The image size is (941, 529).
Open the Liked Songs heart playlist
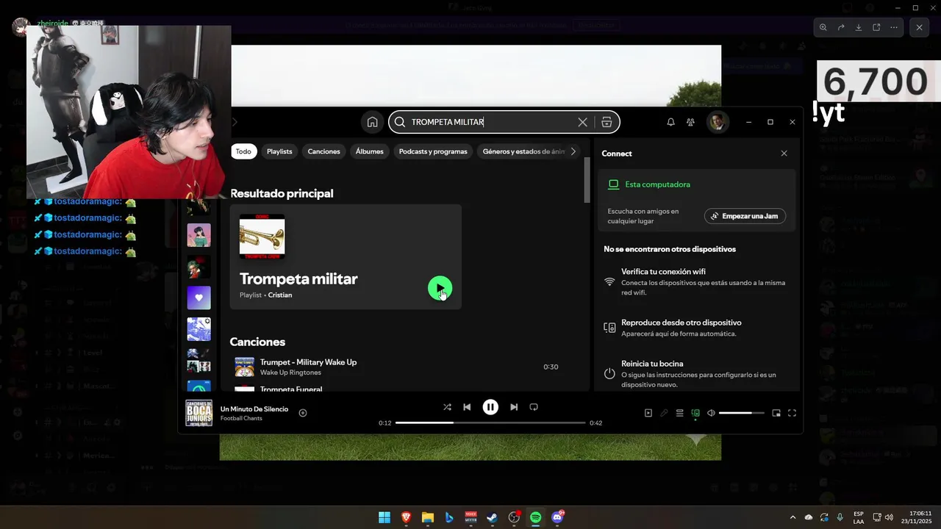pyautogui.click(x=199, y=298)
